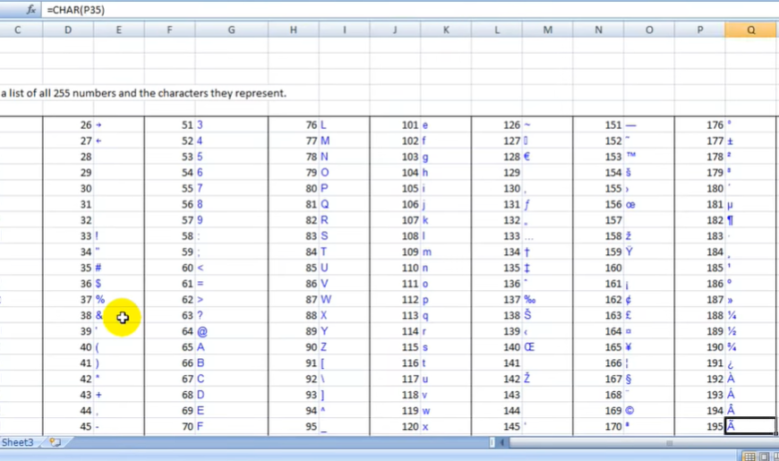Open the Sheet3 worksheet tab
Viewport: 779px width, 461px height.
coord(18,442)
